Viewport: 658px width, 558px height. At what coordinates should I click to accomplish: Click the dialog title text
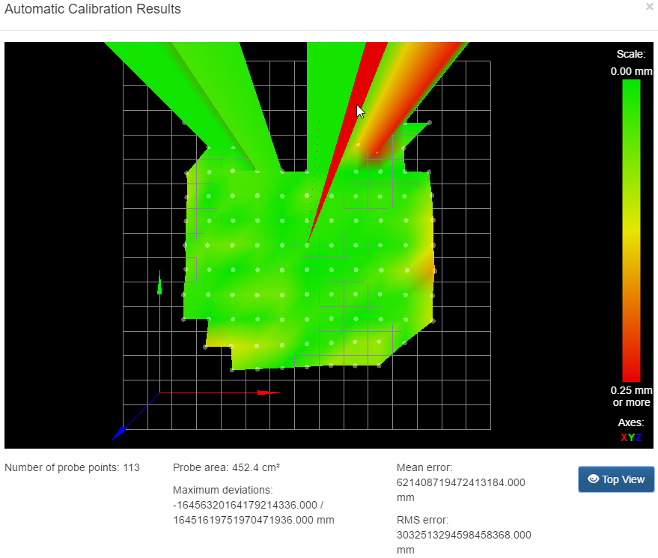click(93, 9)
